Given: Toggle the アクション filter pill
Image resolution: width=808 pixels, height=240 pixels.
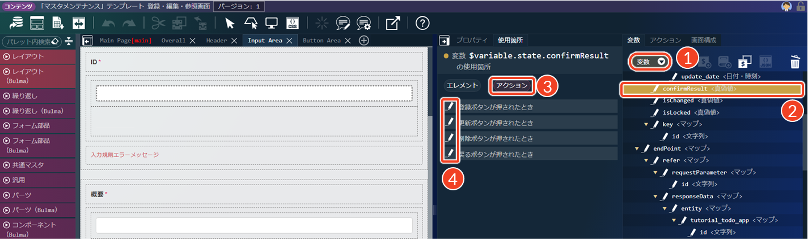Looking at the screenshot, I should (512, 86).
